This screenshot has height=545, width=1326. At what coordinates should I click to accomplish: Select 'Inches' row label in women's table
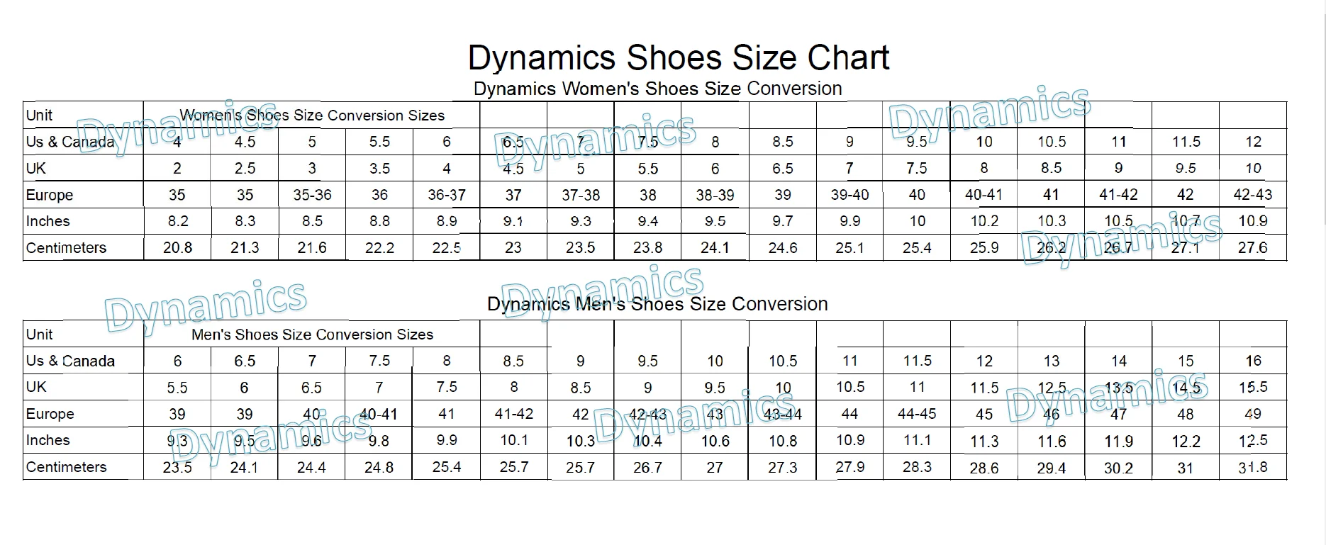click(x=48, y=221)
